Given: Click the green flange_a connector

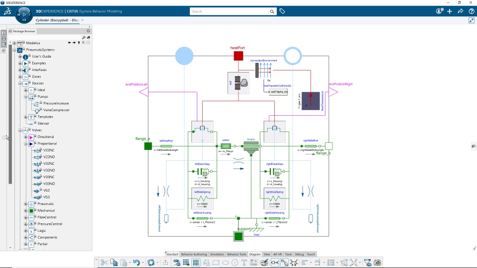Looking at the screenshot, I should click(x=148, y=146).
